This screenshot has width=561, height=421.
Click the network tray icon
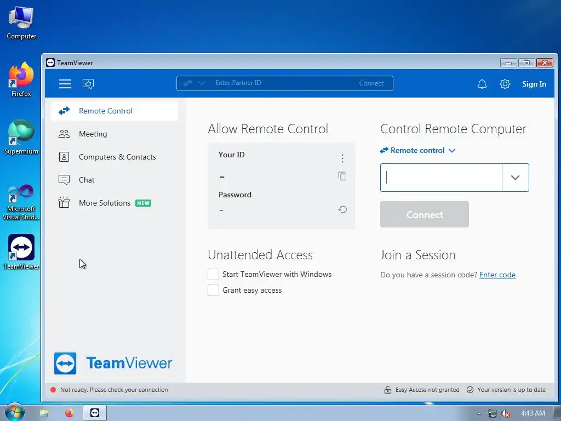(493, 413)
